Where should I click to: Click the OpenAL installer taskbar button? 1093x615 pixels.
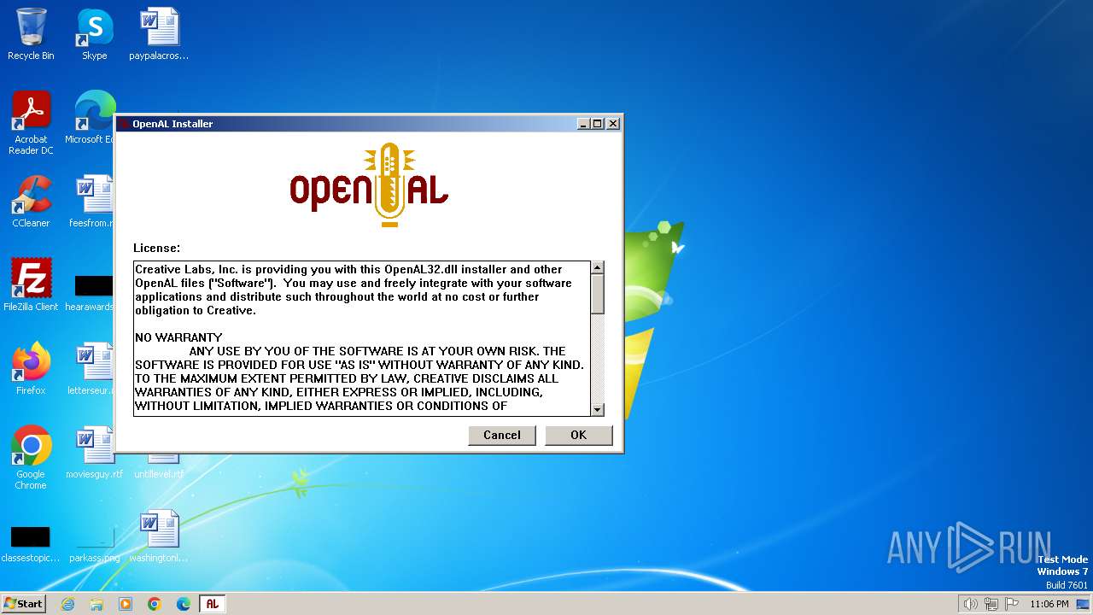point(213,604)
